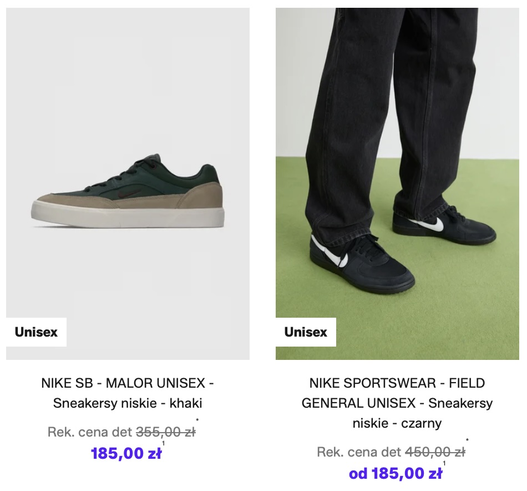Screen dimensions: 527x491
Task: Click footnote 1 beside "od 185,00 zł"
Action: pos(444,464)
